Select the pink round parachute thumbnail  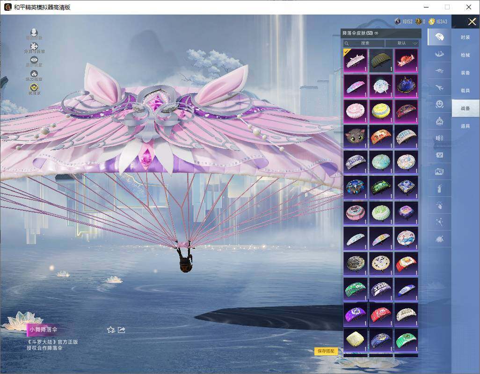355,111
